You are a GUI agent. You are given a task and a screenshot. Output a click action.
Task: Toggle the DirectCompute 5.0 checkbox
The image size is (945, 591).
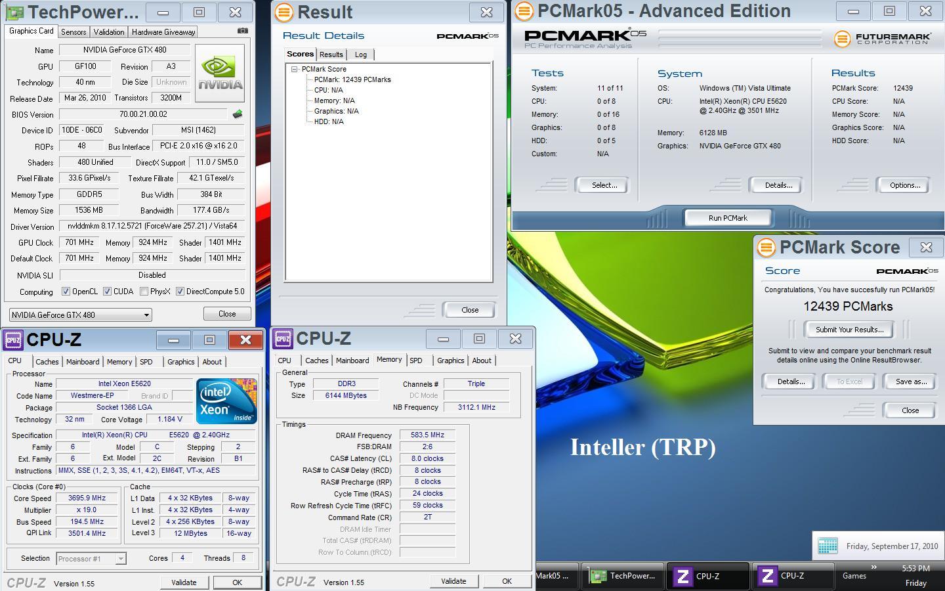pyautogui.click(x=180, y=292)
